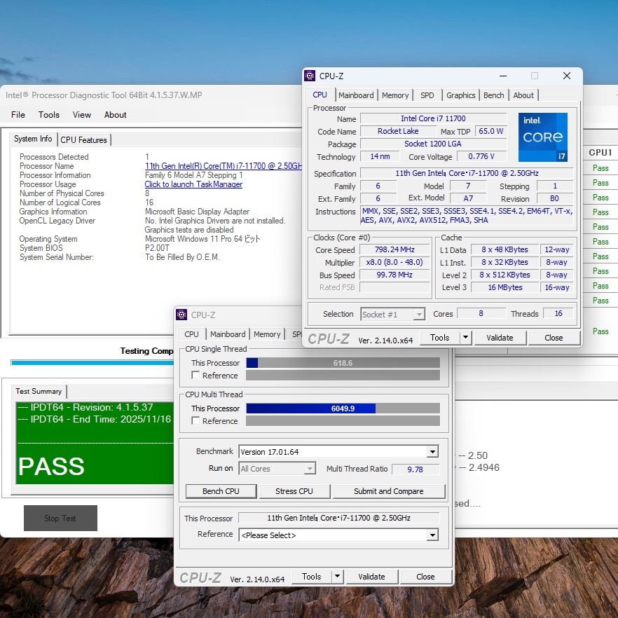Expand the Reference processor select box
Viewport: 618px width, 618px height.
(x=432, y=535)
